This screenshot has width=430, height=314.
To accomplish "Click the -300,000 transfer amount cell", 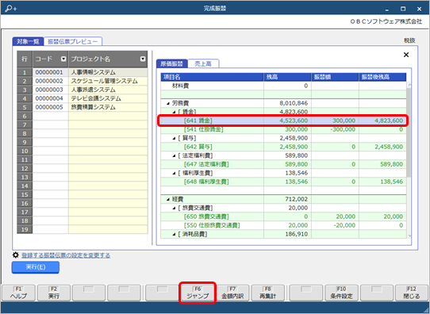I will click(335, 129).
